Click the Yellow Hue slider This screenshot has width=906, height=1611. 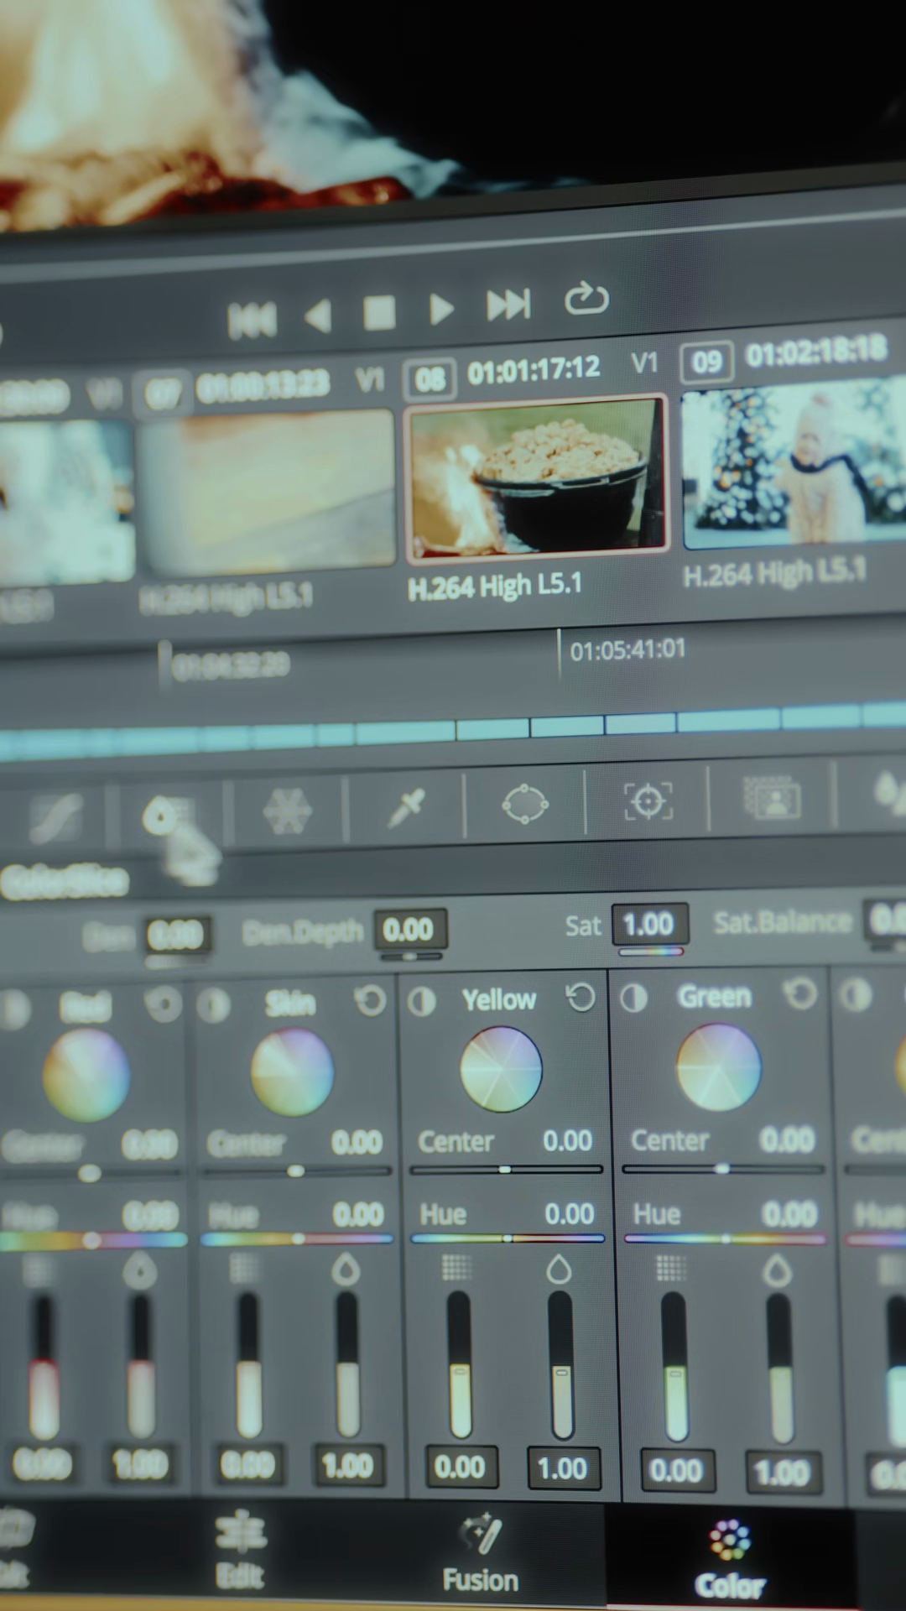click(507, 1238)
